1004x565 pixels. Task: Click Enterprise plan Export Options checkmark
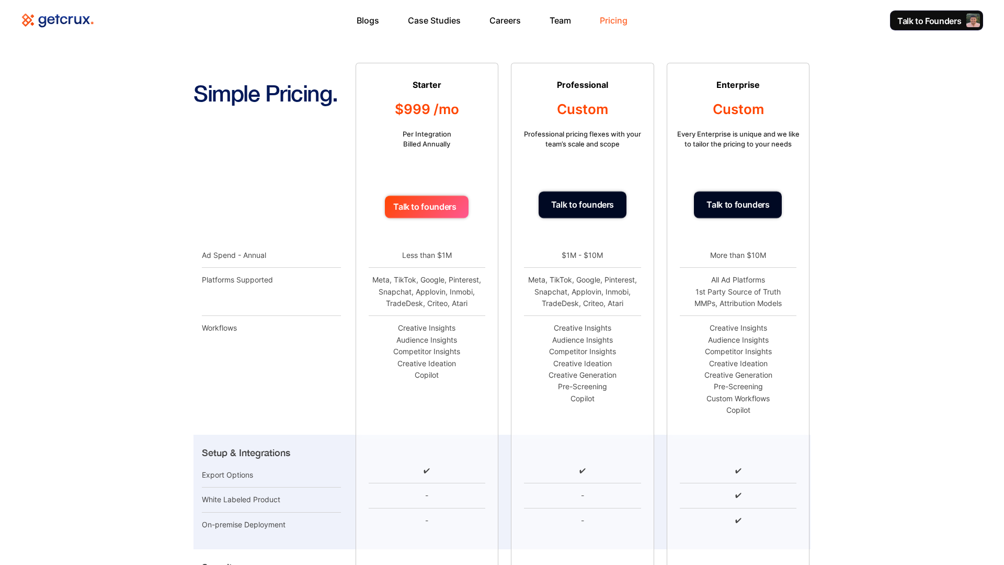(738, 471)
